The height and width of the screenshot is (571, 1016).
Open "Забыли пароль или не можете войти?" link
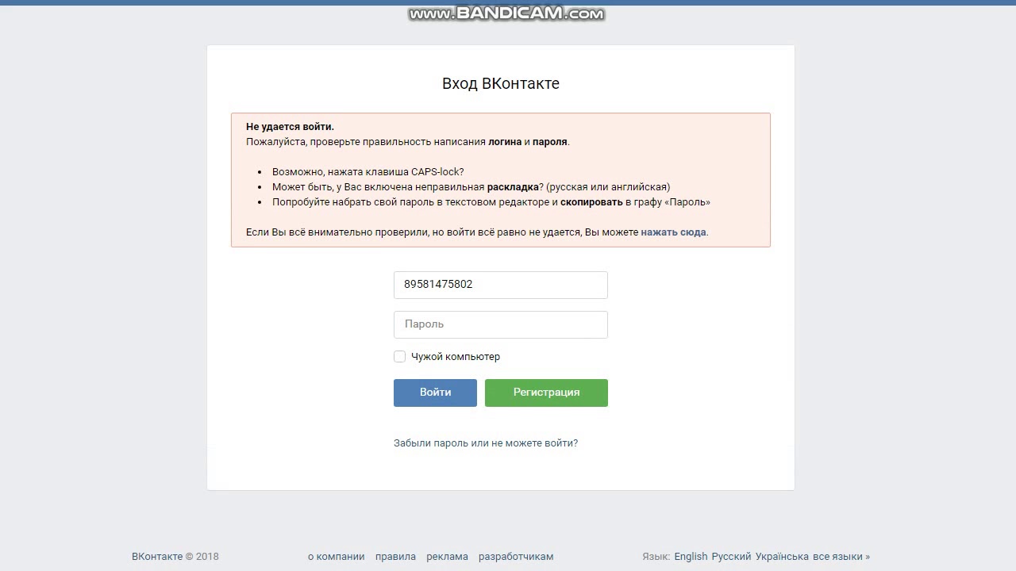click(486, 443)
